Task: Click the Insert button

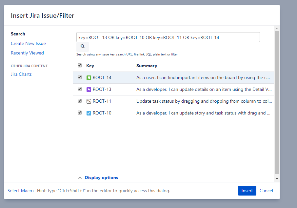Action: pyautogui.click(x=247, y=191)
